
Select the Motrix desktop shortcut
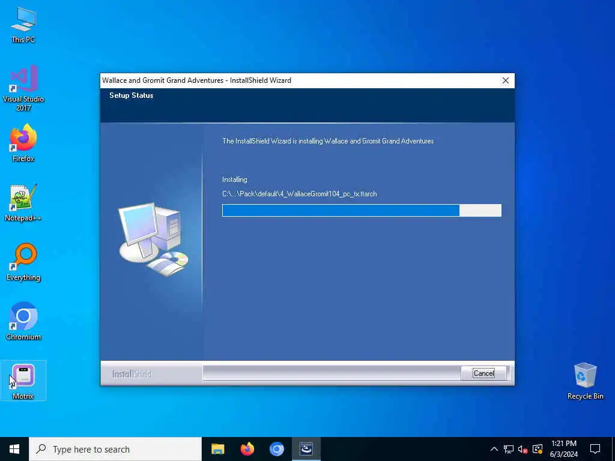[x=23, y=381]
